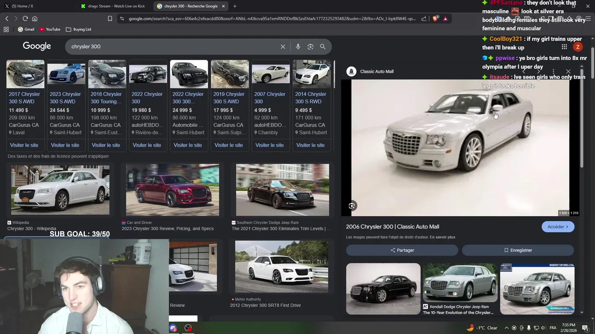Visit site for 2018 Chrysler 300 Touring
Screen dimensions: 595x334
(x=106, y=145)
